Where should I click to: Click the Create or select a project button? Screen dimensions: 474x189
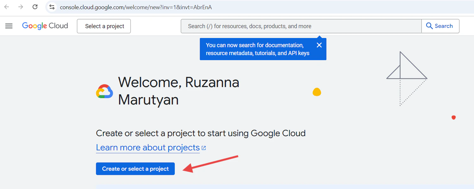pos(135,169)
